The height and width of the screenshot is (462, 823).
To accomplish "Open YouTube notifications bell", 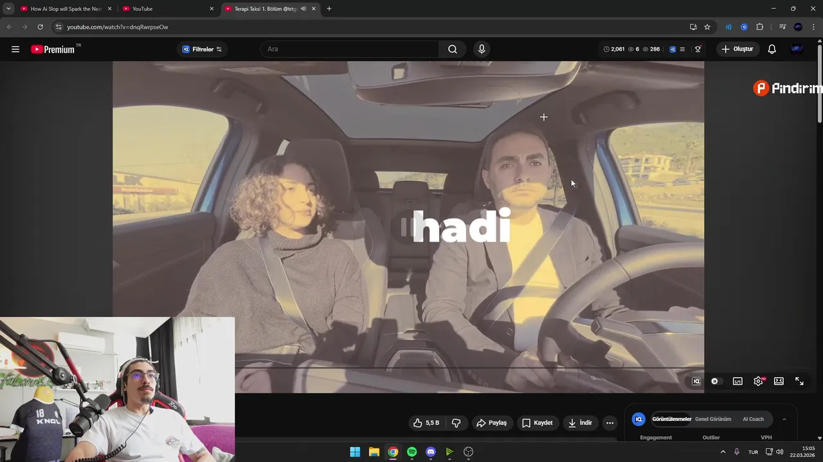I will [x=772, y=49].
